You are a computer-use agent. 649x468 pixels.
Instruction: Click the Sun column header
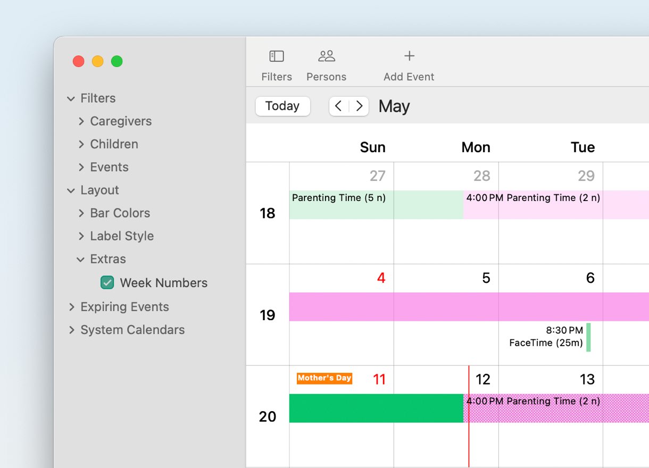pos(372,147)
